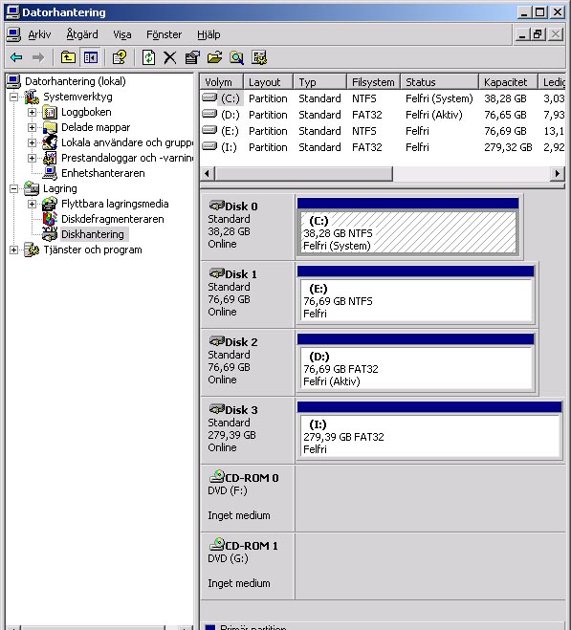This screenshot has height=630, width=571.
Task: Click the 279,32 GB capacity cell
Action: pos(508,147)
